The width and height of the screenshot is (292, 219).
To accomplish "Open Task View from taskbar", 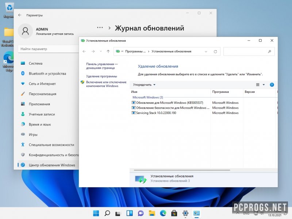I will tap(118, 213).
